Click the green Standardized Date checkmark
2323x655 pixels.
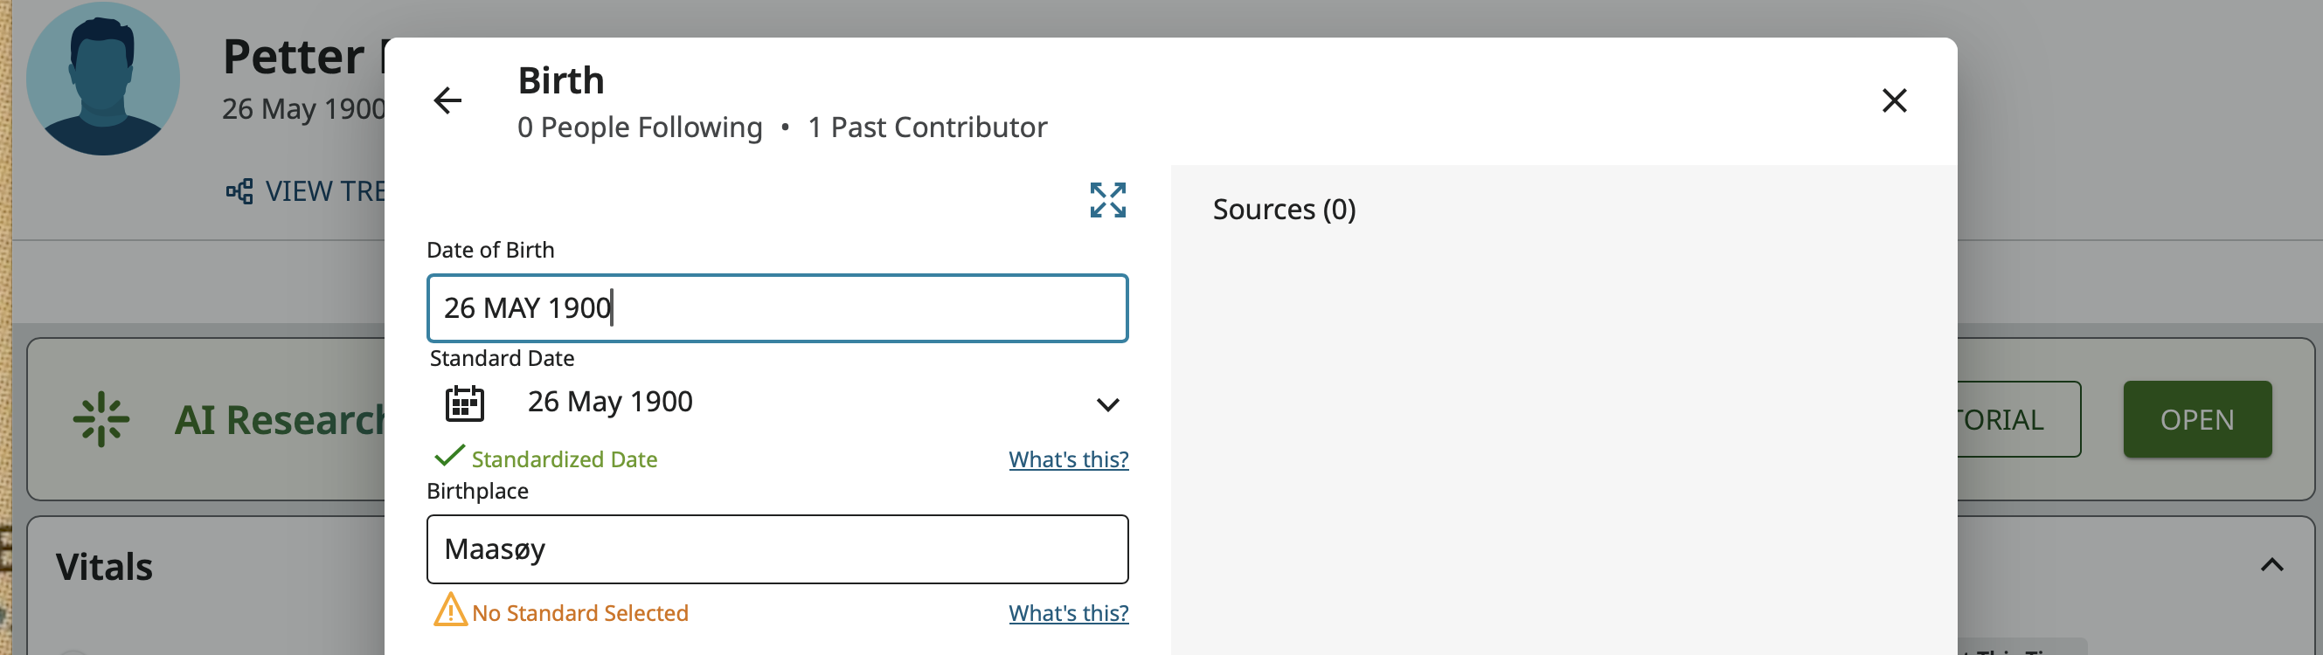tap(449, 456)
